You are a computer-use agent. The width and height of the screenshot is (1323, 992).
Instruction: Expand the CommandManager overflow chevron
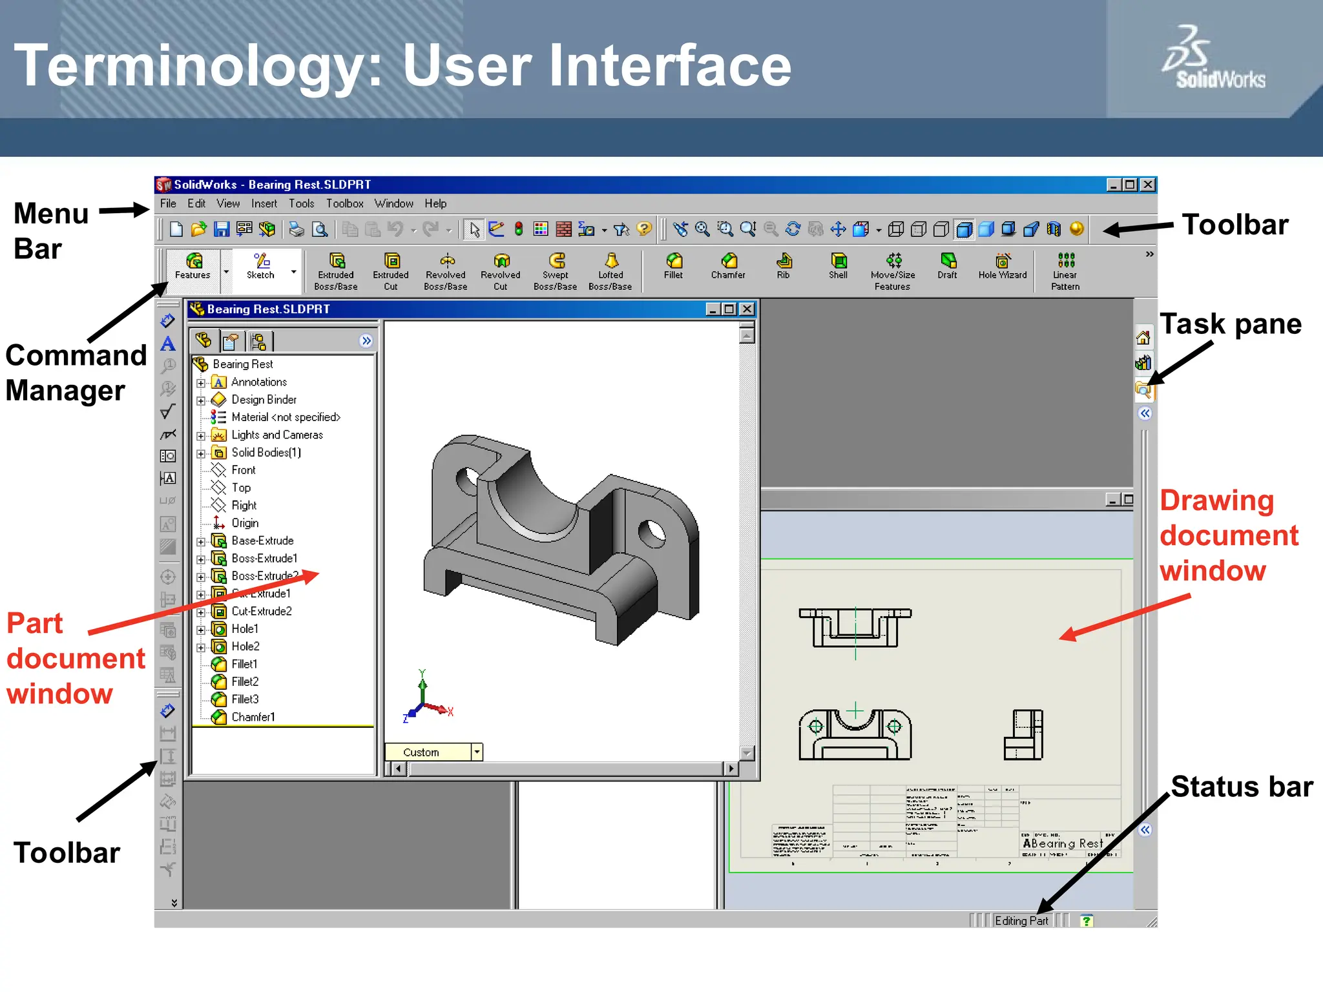point(1149,254)
